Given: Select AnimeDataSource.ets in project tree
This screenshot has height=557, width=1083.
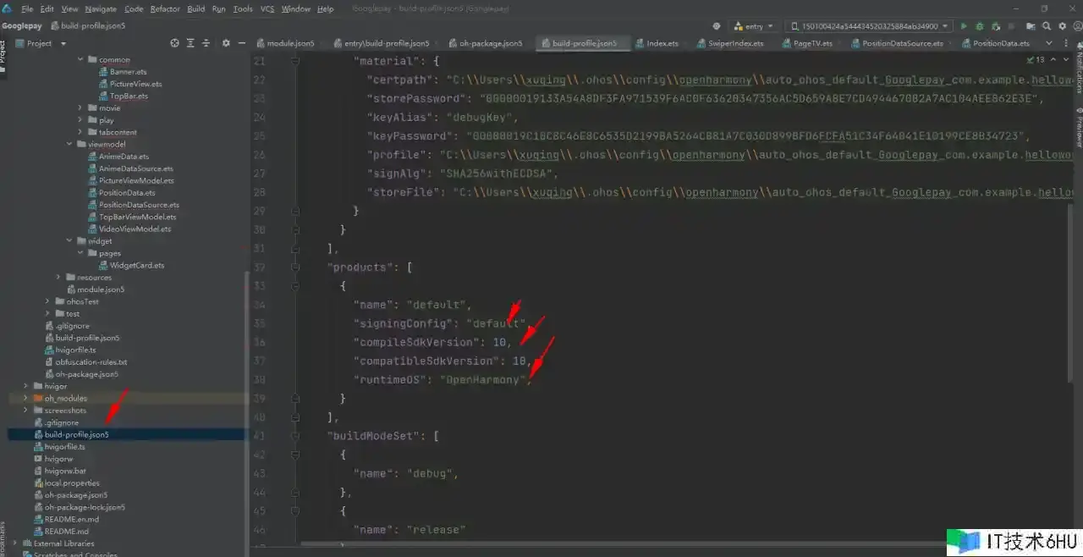Looking at the screenshot, I should 129,168.
